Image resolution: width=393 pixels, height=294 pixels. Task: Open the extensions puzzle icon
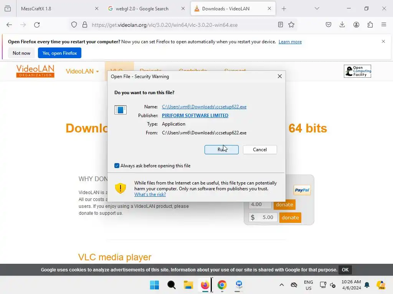(370, 24)
